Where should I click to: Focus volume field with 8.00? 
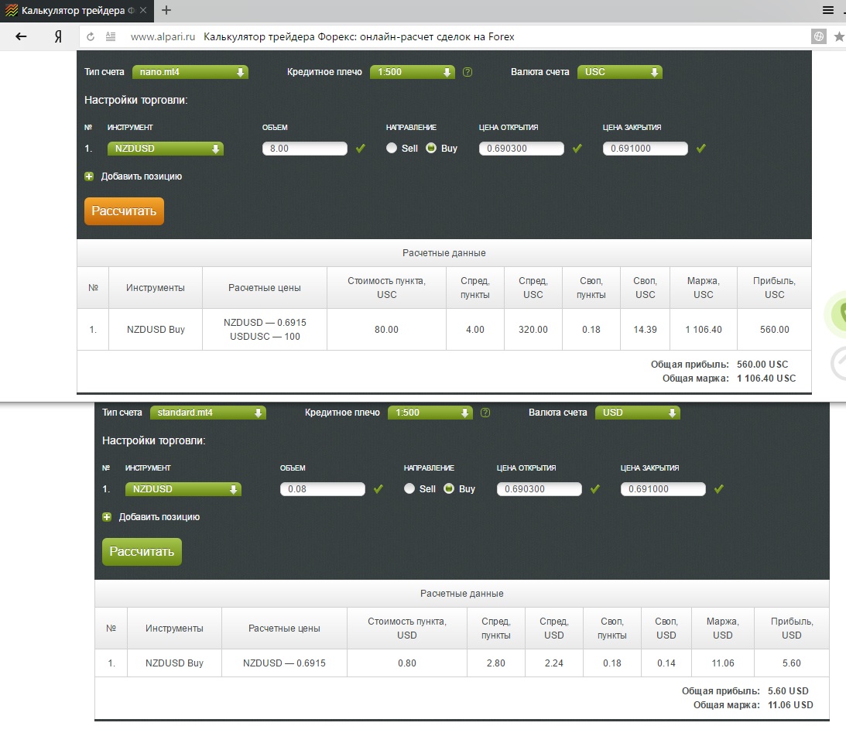305,149
